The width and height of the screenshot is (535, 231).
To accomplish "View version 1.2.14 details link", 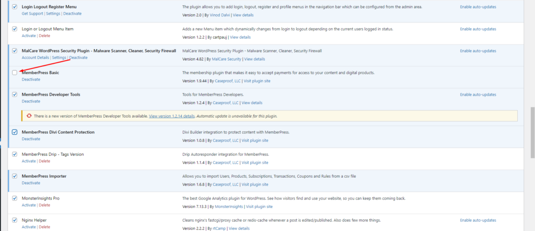I will (x=172, y=115).
